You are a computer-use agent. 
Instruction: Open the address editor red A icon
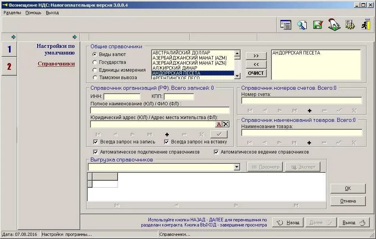click(219, 124)
